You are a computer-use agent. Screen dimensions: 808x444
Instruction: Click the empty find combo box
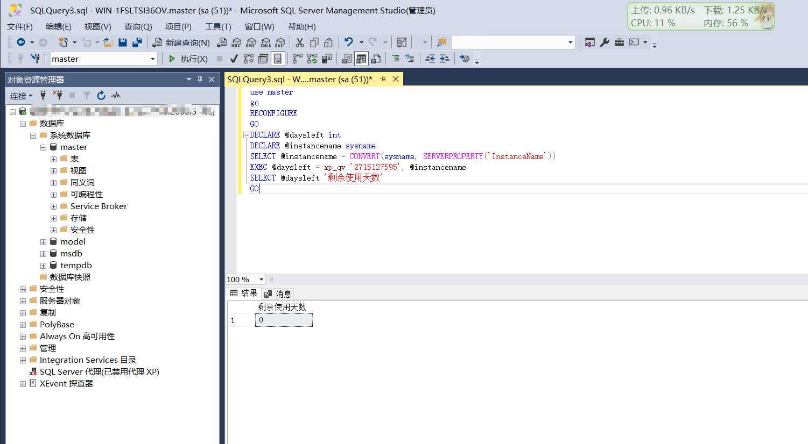[x=513, y=42]
